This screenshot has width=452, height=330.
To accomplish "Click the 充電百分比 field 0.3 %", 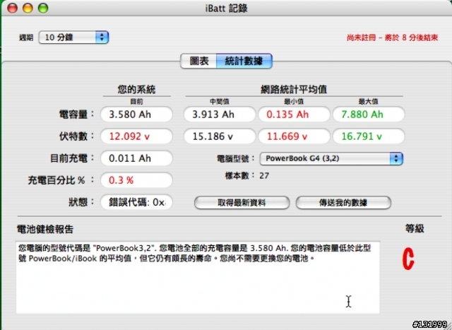I will point(136,180).
